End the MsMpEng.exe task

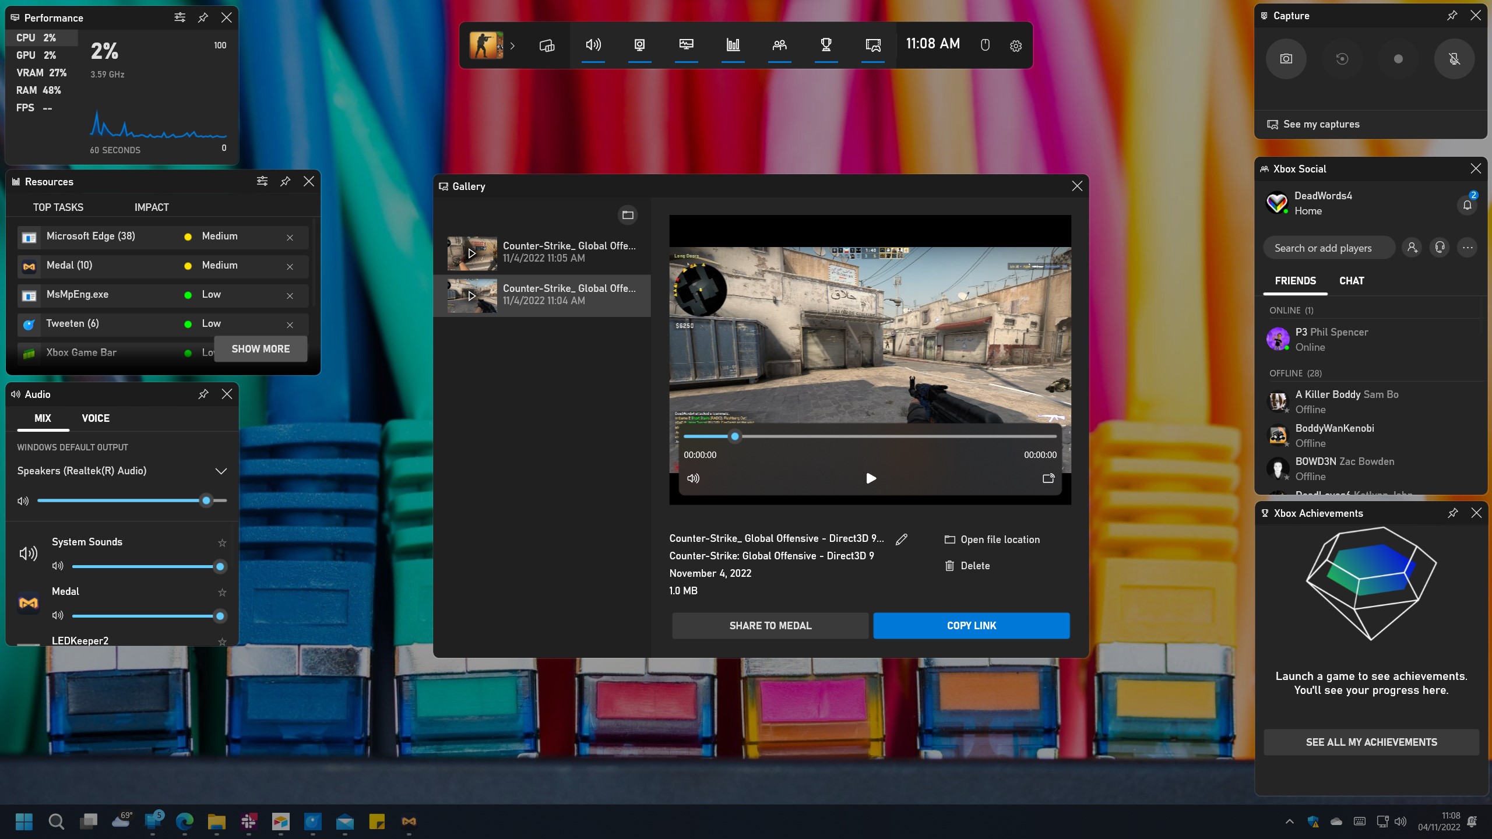pyautogui.click(x=290, y=295)
